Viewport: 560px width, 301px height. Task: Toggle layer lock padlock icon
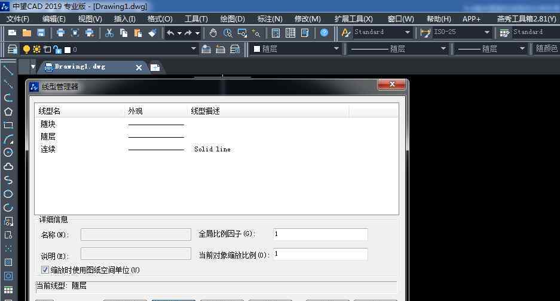coord(57,49)
